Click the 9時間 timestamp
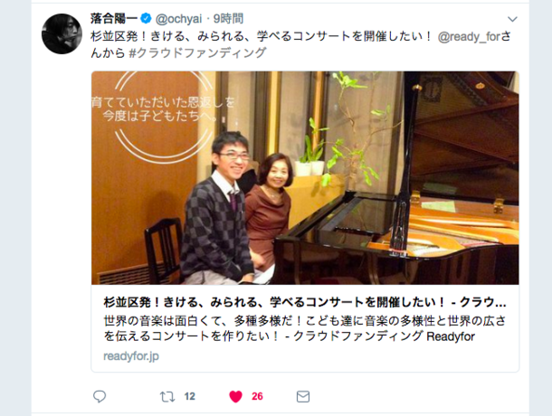 click(228, 19)
